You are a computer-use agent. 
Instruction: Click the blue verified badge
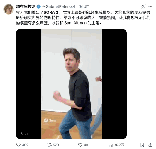tap(39, 7)
